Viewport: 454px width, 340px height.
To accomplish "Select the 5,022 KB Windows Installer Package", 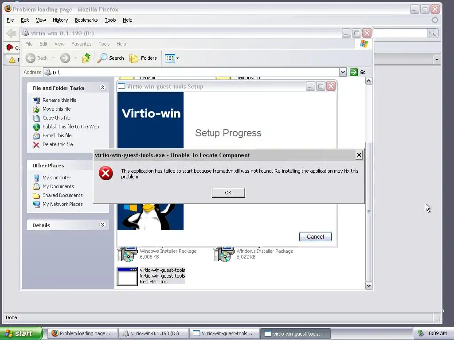I will pyautogui.click(x=253, y=254).
